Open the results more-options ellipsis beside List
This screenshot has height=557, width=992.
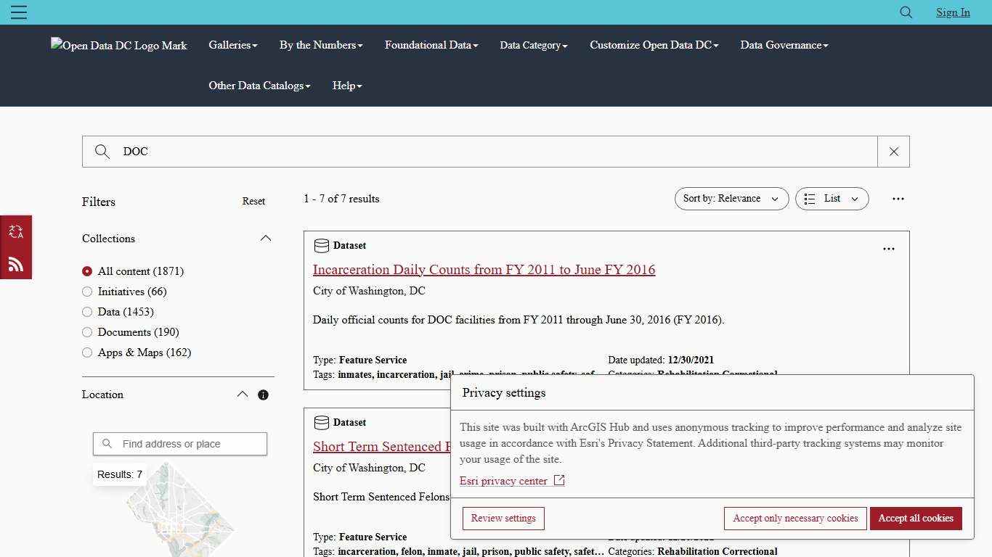[x=898, y=199]
